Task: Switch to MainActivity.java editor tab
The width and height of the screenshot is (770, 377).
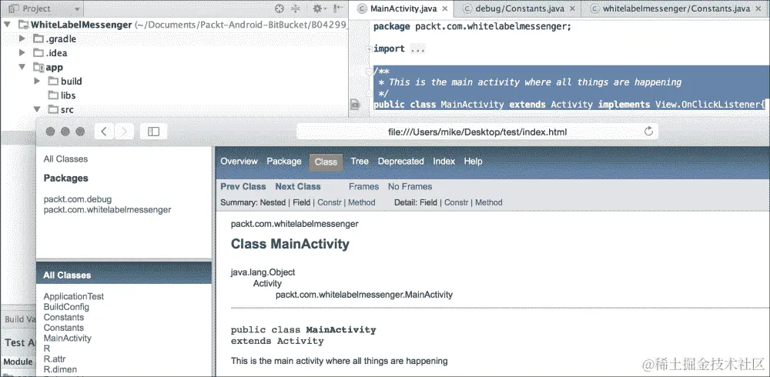Action: (403, 8)
